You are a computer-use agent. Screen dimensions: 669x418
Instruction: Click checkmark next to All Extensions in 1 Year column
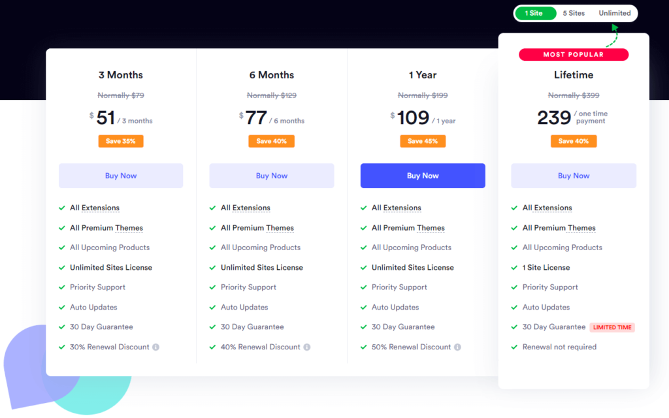[363, 208]
